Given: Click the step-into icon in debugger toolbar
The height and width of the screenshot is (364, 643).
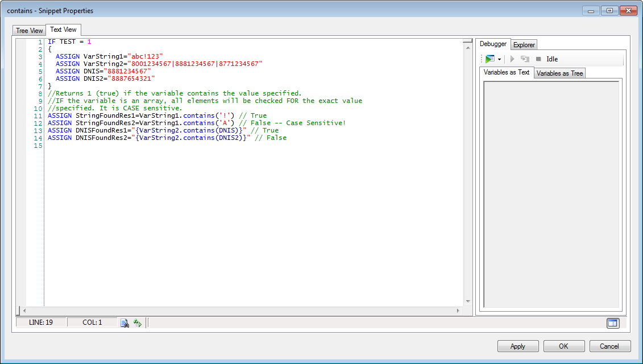Looking at the screenshot, I should [525, 59].
